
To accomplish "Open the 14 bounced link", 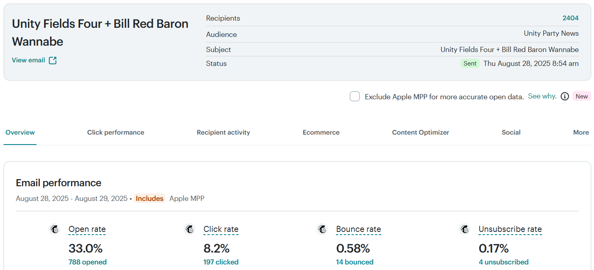I will point(355,262).
